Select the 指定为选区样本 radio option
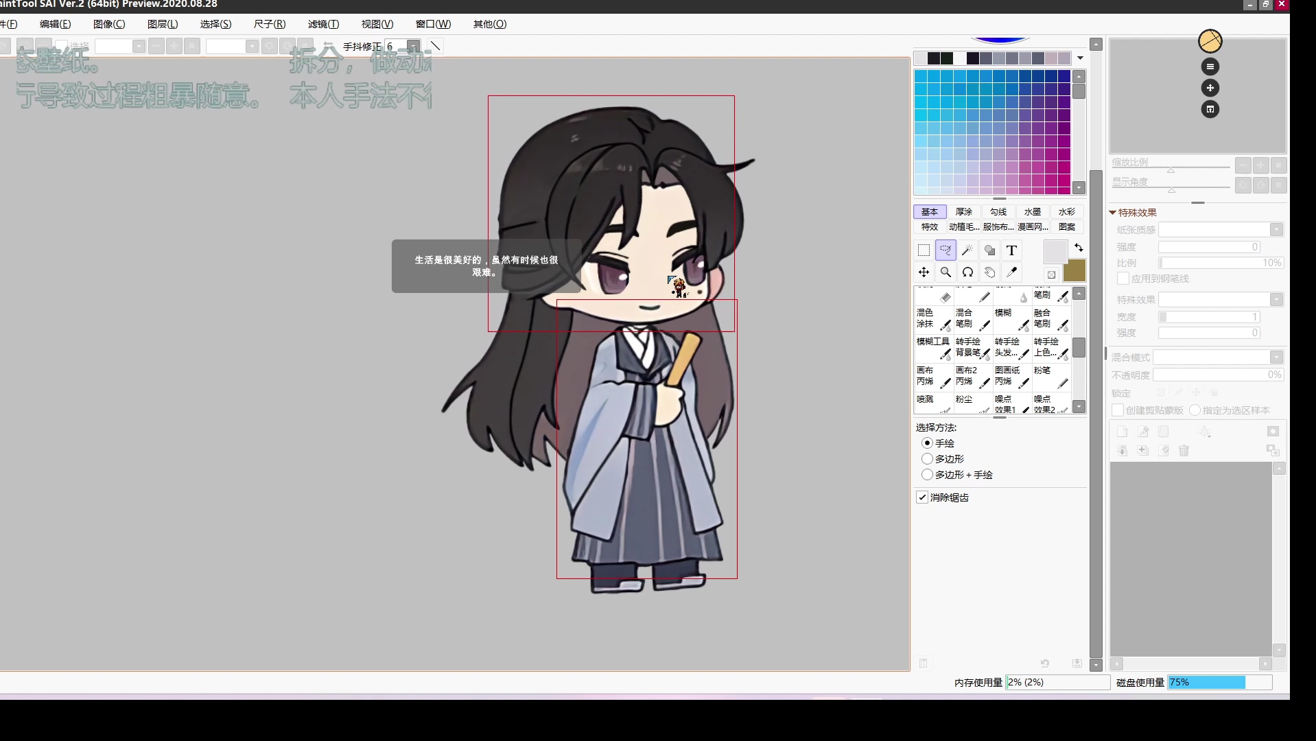1316x741 pixels. point(1195,410)
